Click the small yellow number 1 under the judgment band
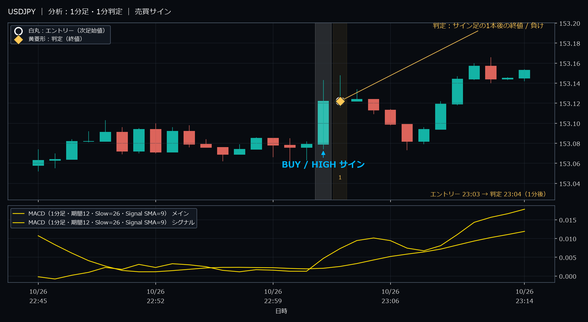 (340, 177)
